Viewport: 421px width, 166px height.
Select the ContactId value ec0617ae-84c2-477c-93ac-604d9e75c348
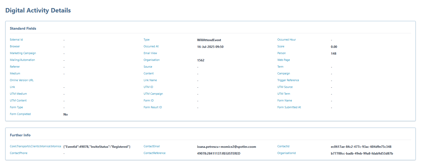[x=361, y=147]
